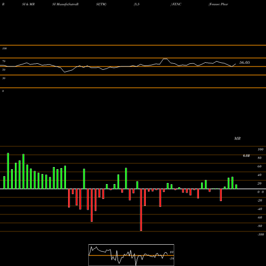The height and width of the screenshot is (266, 266).
Task: Click the RSI axis label 70
Action: click(4, 61)
